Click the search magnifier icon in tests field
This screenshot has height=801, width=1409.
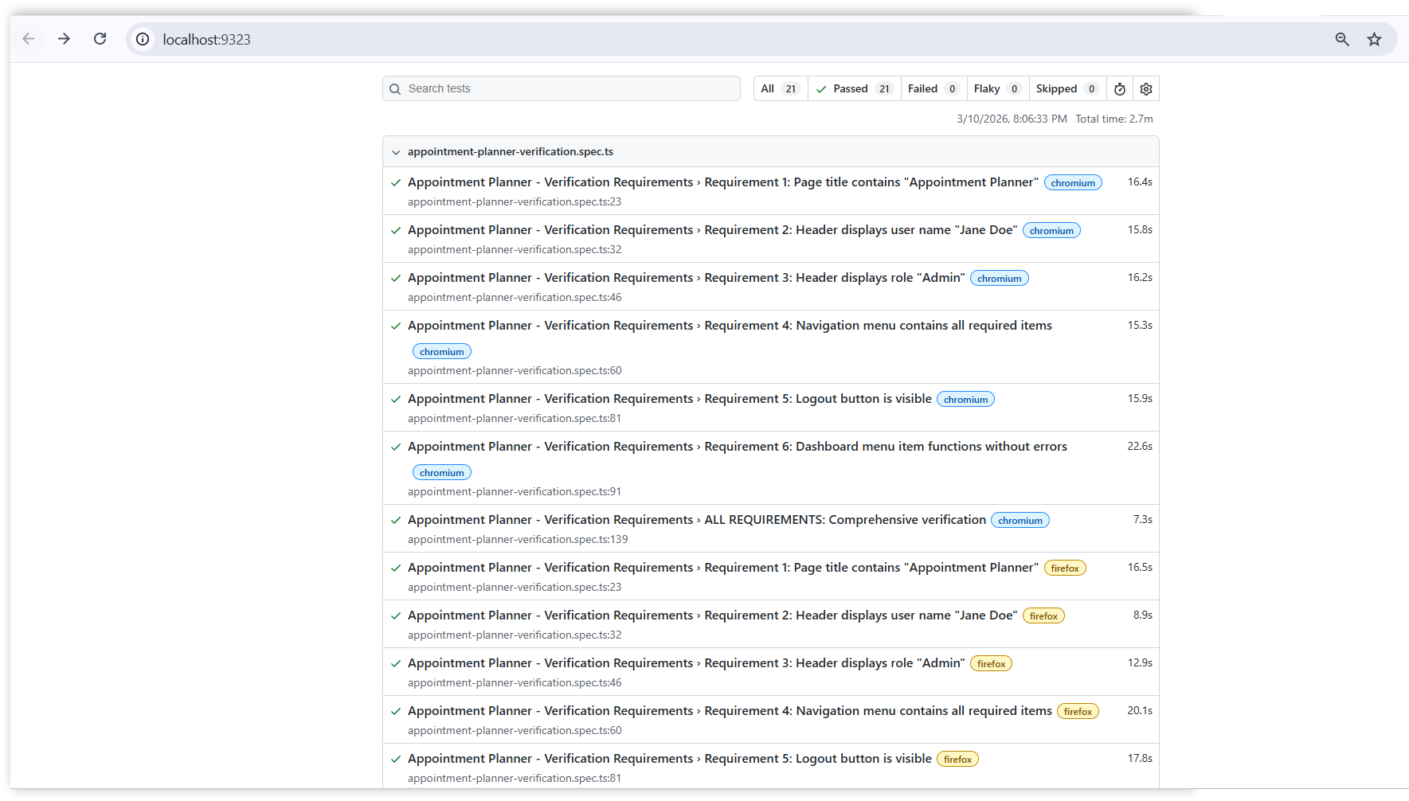coord(395,89)
